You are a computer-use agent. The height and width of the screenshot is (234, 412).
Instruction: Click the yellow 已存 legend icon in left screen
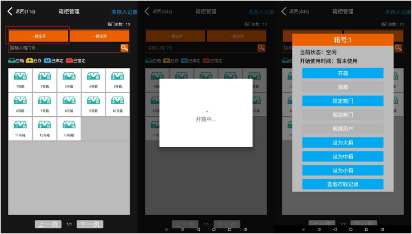coord(29,61)
